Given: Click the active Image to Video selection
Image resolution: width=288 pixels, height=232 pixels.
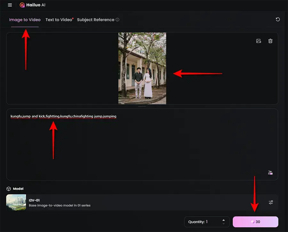Looking at the screenshot, I should point(25,20).
